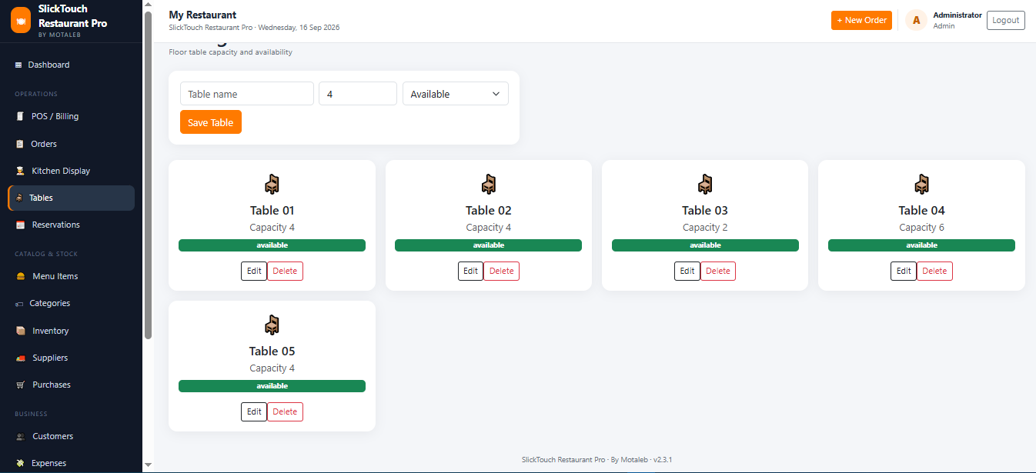The image size is (1036, 473).
Task: Click the chair icon on Table 04 card
Action: point(921,184)
